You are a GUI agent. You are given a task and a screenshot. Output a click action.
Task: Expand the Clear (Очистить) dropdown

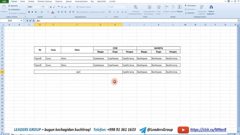195,13
